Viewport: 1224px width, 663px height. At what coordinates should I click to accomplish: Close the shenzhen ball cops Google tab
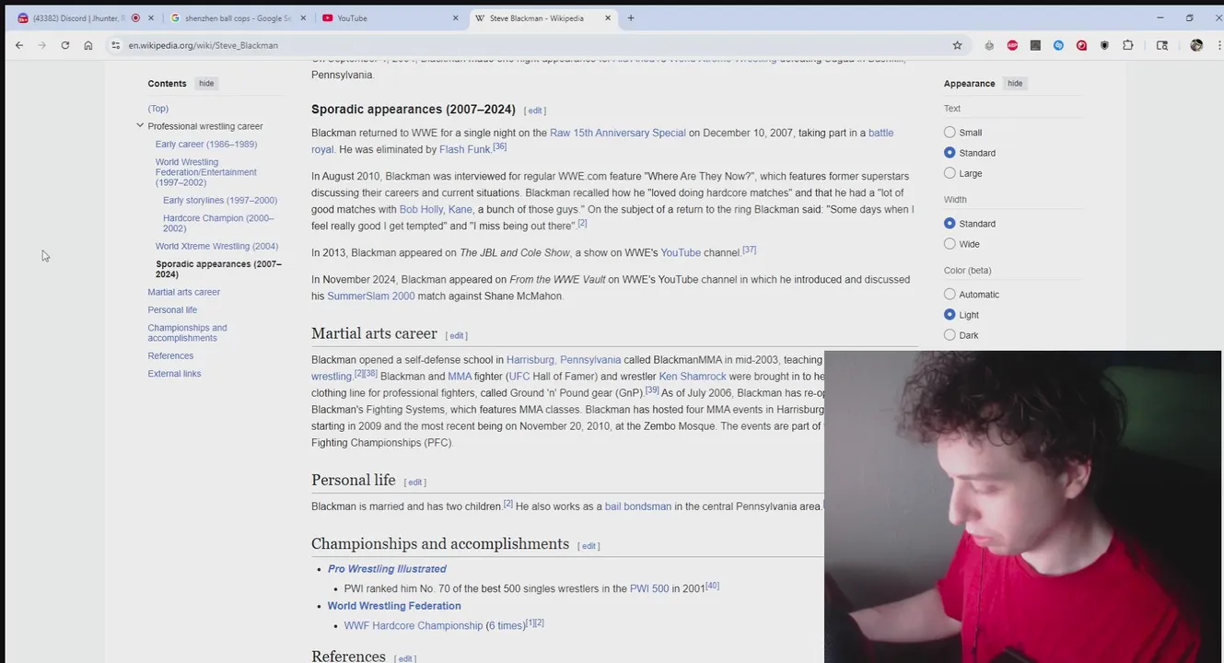(x=303, y=17)
